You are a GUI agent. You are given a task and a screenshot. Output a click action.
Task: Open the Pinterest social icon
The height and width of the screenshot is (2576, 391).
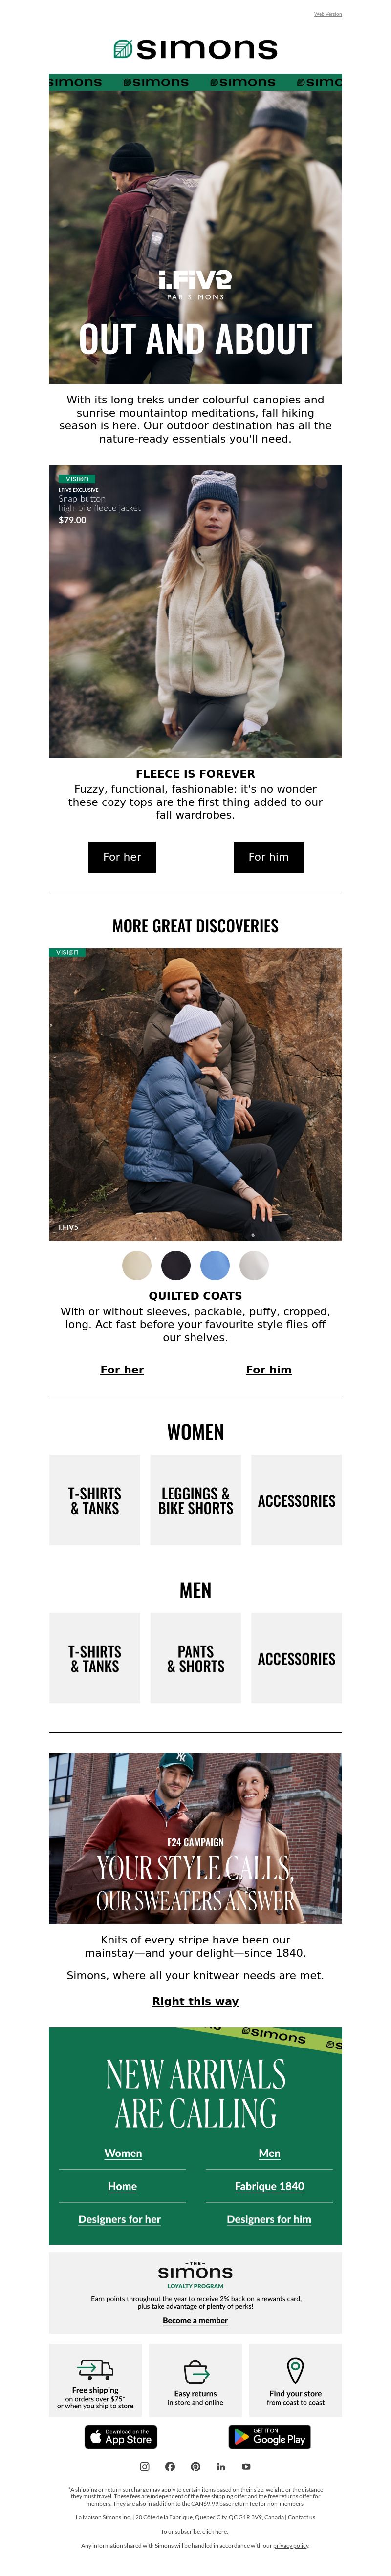click(196, 2467)
